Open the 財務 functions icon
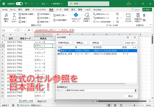This screenshot has height=107, width=154. (20, 18)
